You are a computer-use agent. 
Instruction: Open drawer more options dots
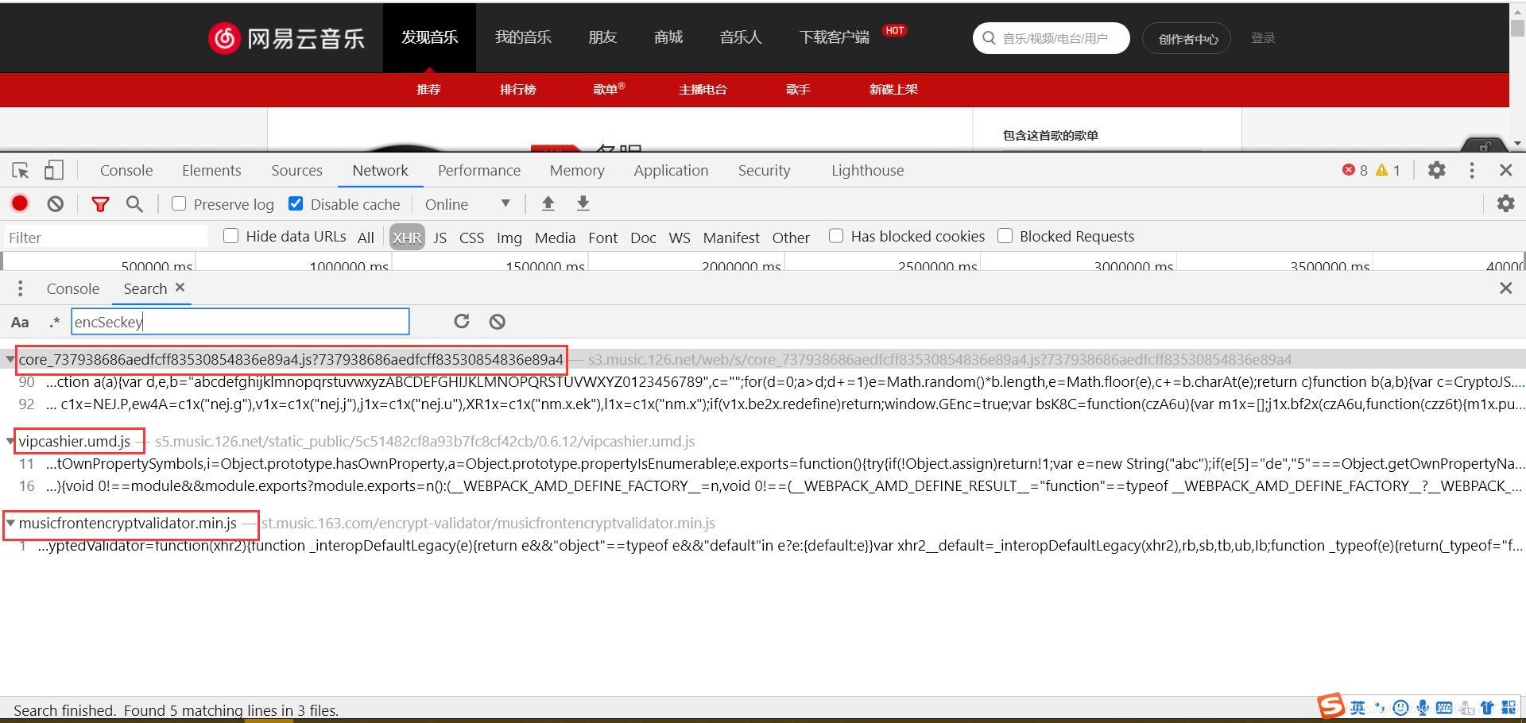pos(20,288)
